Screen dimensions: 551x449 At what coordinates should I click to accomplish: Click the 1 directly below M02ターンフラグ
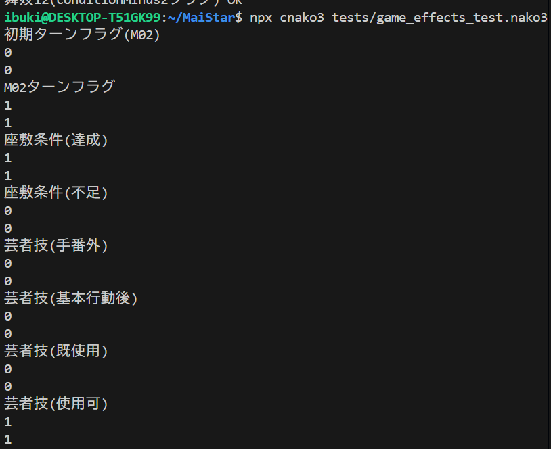pos(8,105)
